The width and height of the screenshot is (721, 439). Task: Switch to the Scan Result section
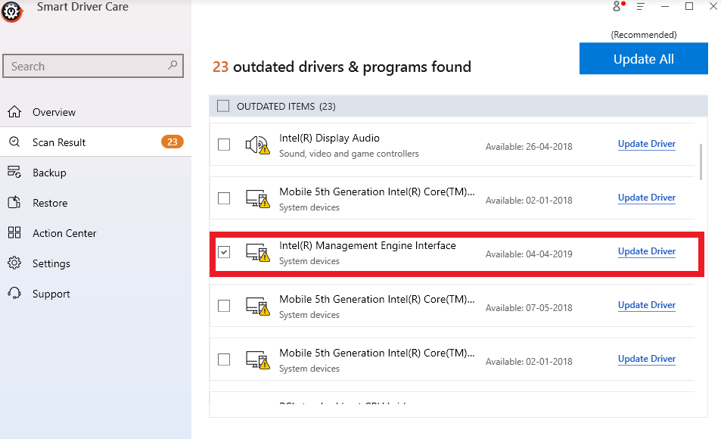61,142
